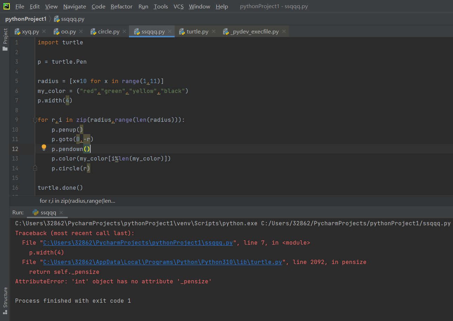Click the 'import turtle' code line

(x=60, y=42)
